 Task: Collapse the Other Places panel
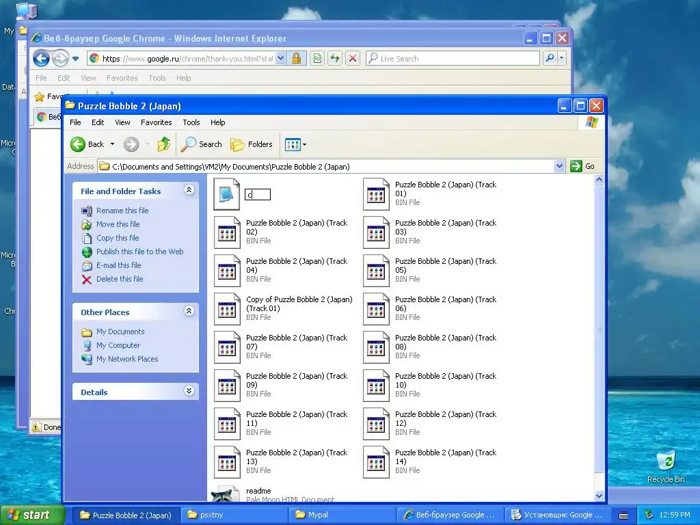coord(189,311)
